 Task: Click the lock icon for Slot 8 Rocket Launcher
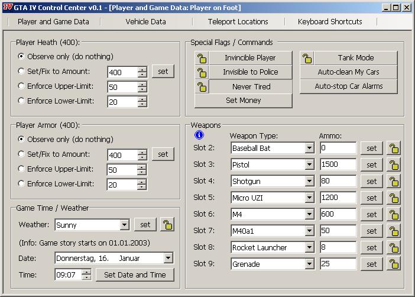point(393,247)
